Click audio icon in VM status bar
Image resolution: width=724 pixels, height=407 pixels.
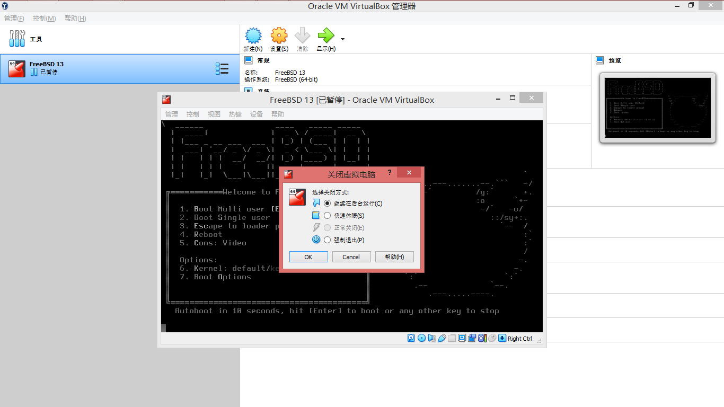[x=431, y=338]
